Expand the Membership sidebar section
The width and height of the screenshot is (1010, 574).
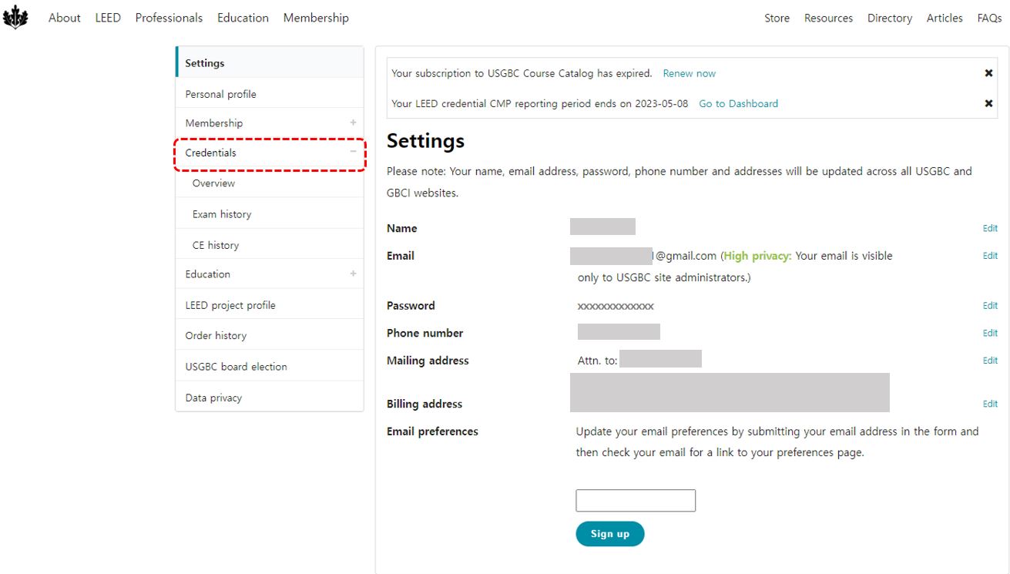(354, 123)
